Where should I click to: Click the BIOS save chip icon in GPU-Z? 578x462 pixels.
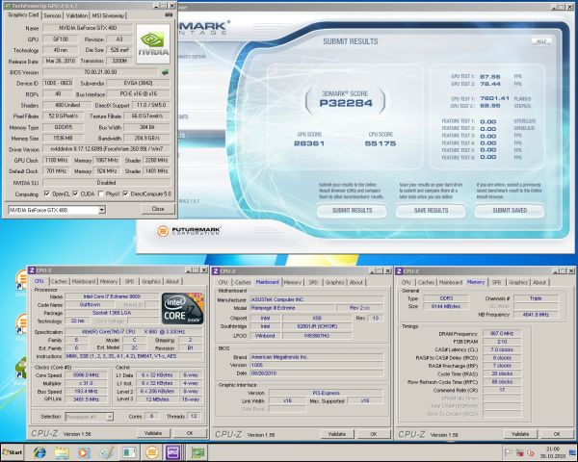165,71
